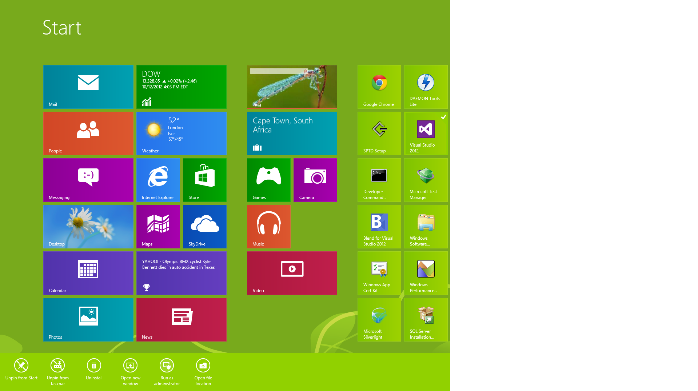Click Run as administrator button
Screen dimensions: 698x391
[x=167, y=372]
